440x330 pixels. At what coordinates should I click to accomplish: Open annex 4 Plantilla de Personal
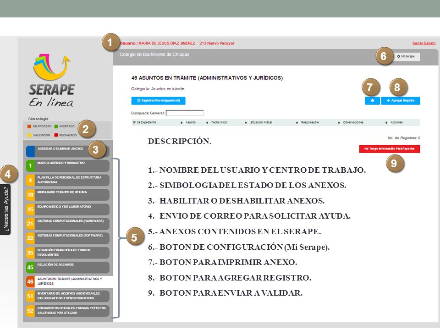point(67,180)
